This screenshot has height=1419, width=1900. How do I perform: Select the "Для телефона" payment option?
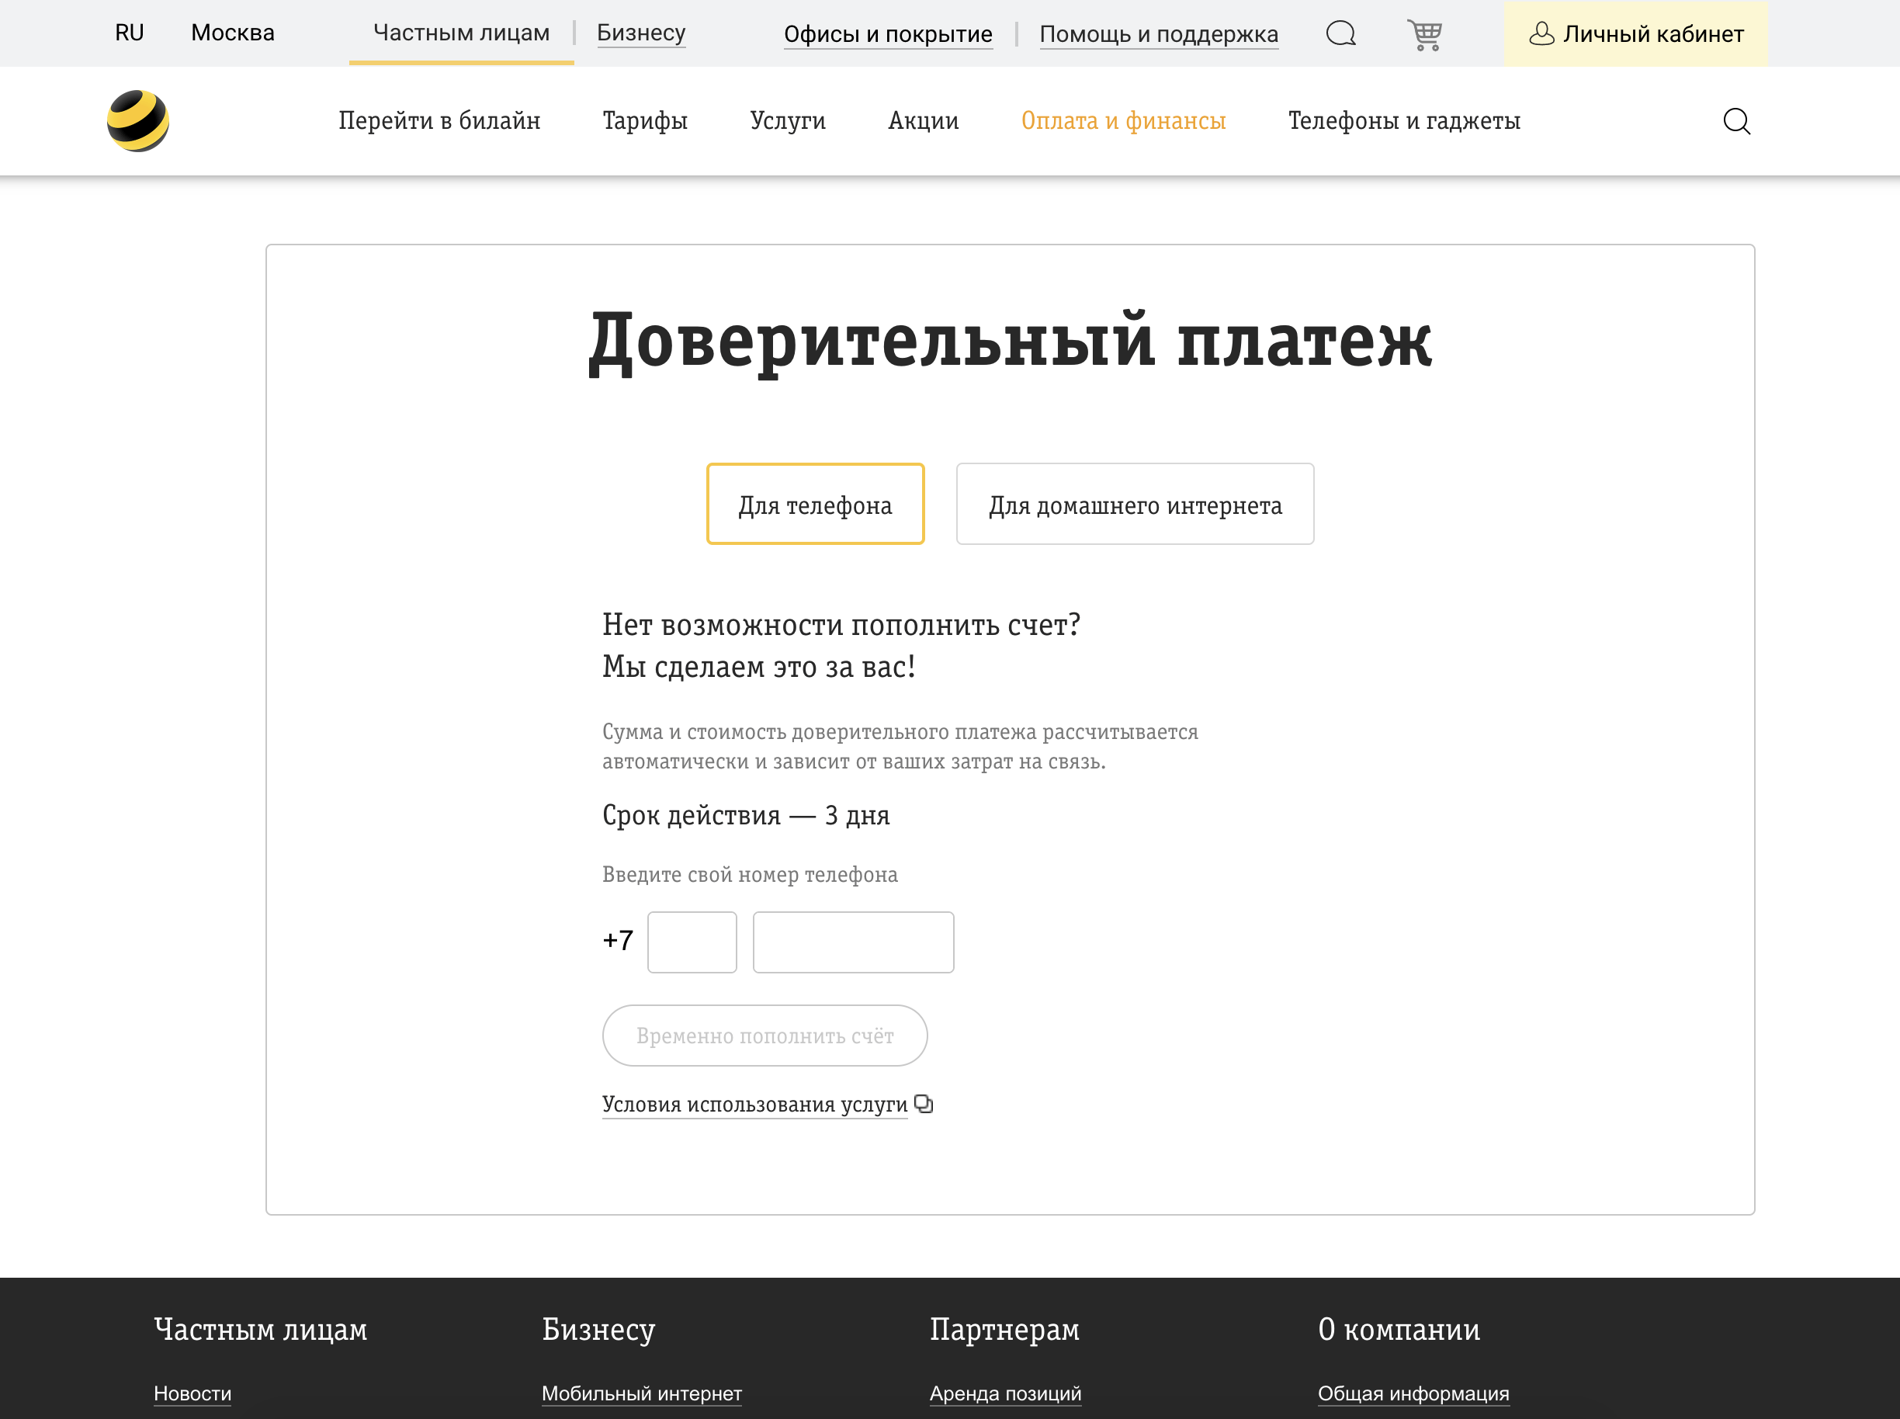point(815,505)
